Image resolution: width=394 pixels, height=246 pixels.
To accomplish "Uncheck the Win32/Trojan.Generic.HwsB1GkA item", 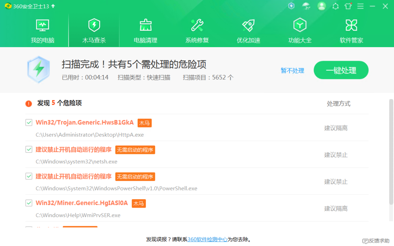I will click(29, 122).
